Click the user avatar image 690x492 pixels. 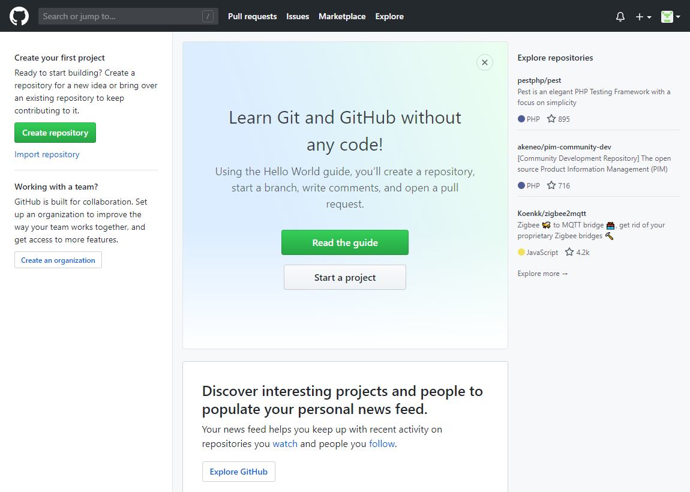pos(667,17)
